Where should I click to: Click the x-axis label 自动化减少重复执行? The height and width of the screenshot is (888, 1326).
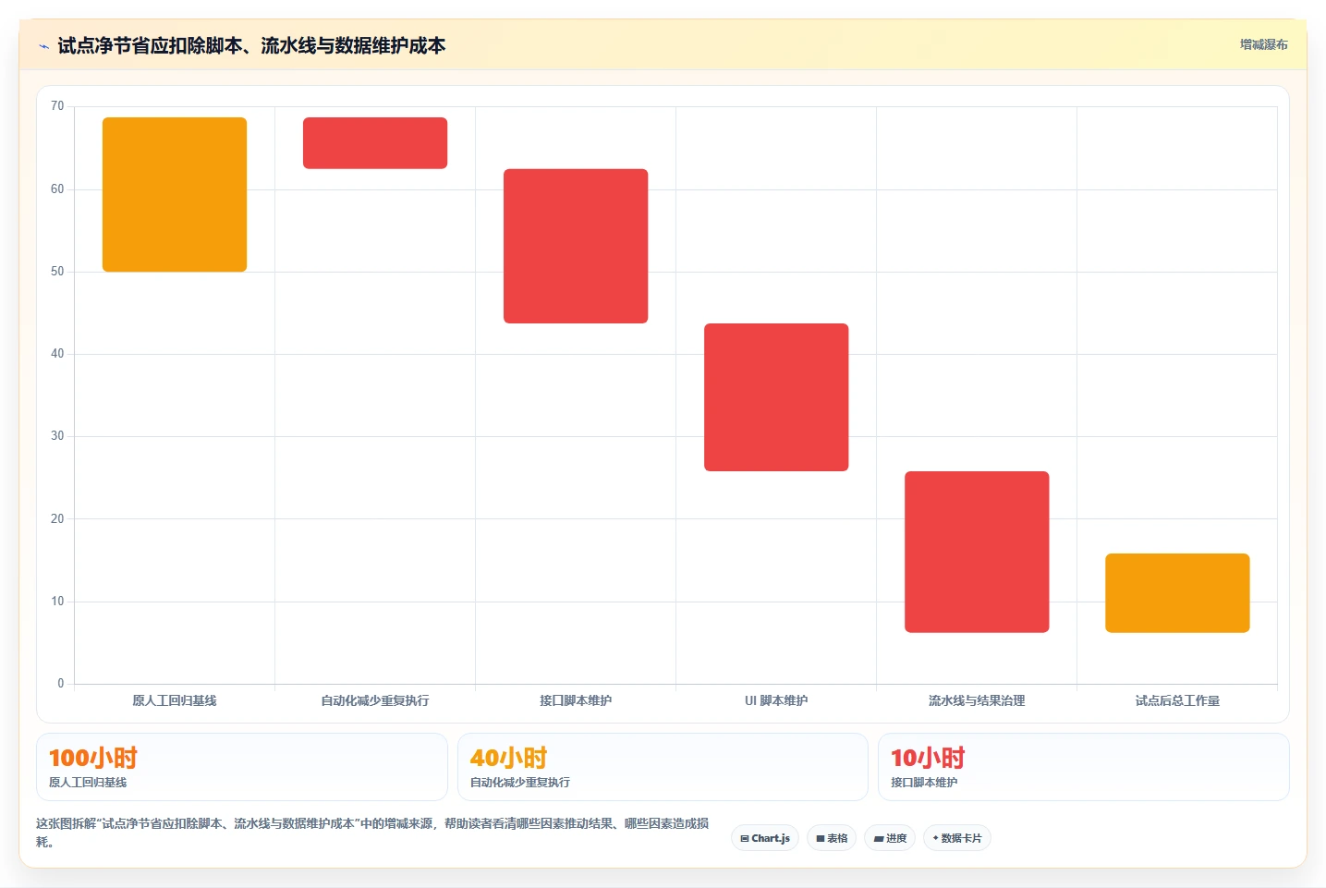[375, 700]
